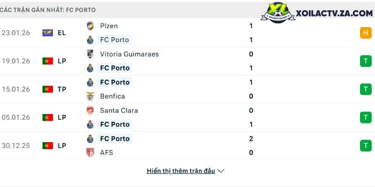The width and height of the screenshot is (375, 187).
Task: Open the Plzen team name link
Action: point(109,26)
